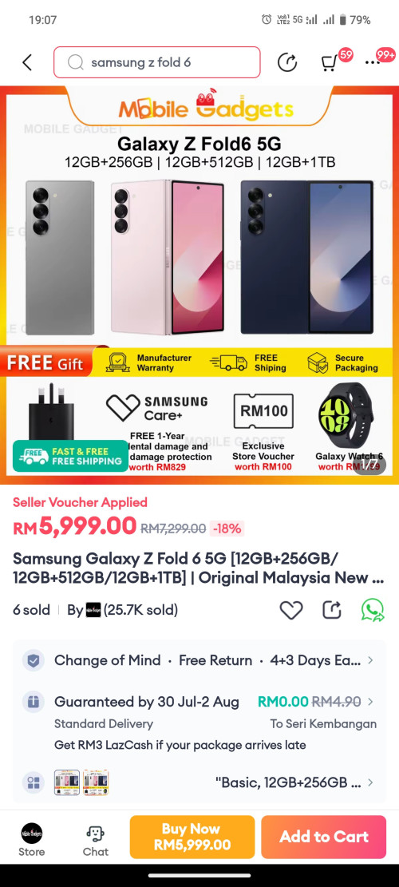Add item to wishlist with heart icon
Screen dimensions: 399x887
click(x=291, y=610)
